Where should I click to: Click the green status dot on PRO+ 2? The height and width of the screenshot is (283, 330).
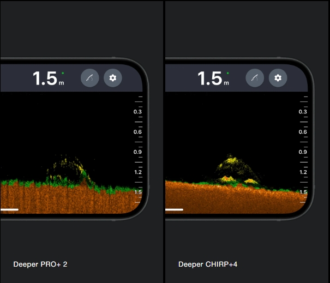63,73
